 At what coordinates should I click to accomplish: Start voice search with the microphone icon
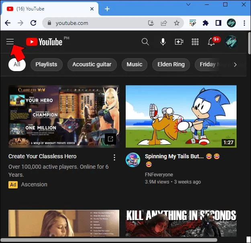(163, 42)
